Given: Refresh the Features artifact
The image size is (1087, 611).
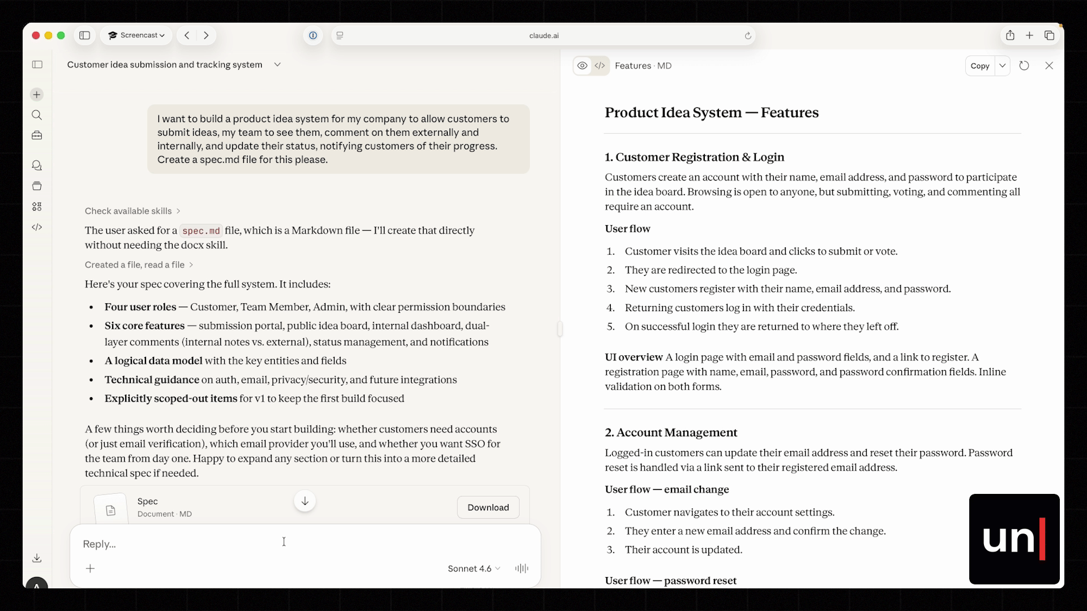Looking at the screenshot, I should pos(1024,66).
